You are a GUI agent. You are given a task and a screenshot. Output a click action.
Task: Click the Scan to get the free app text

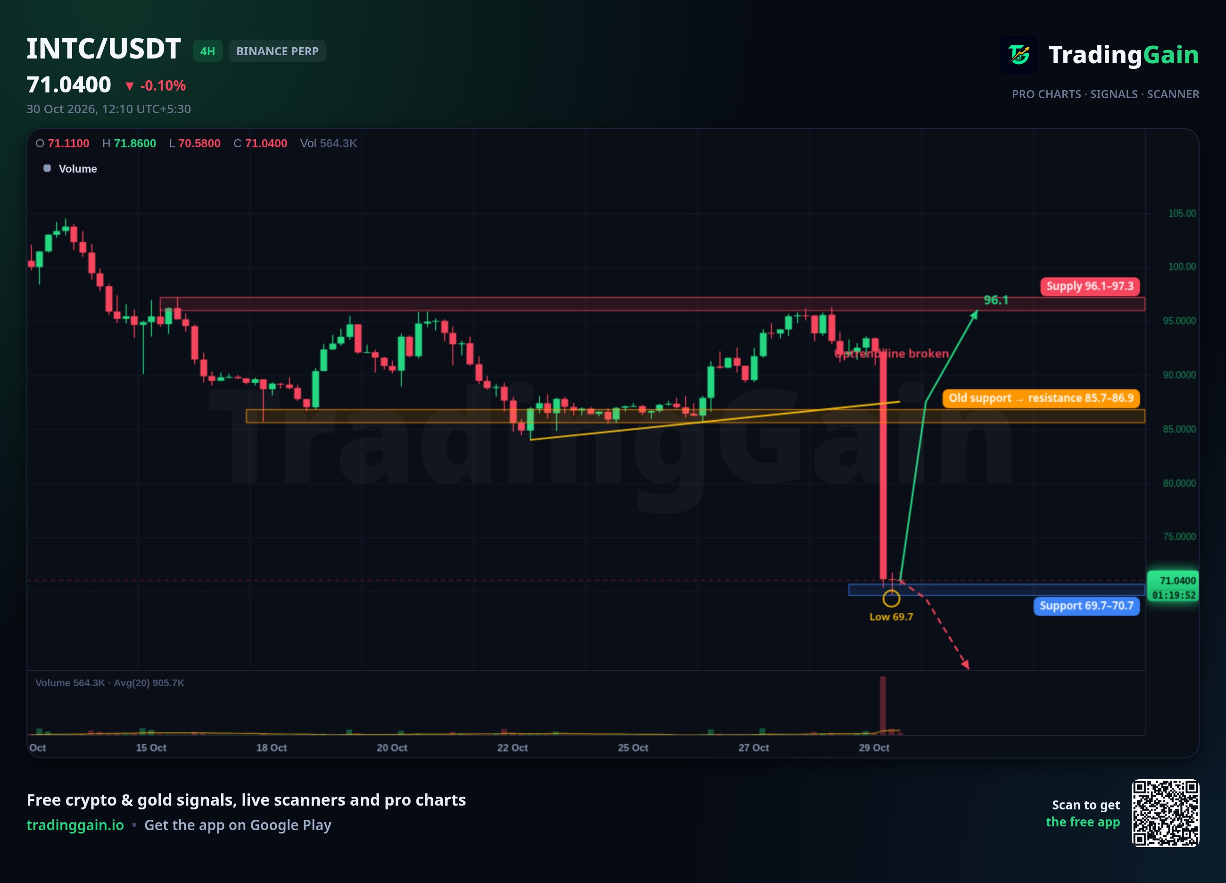[1083, 813]
